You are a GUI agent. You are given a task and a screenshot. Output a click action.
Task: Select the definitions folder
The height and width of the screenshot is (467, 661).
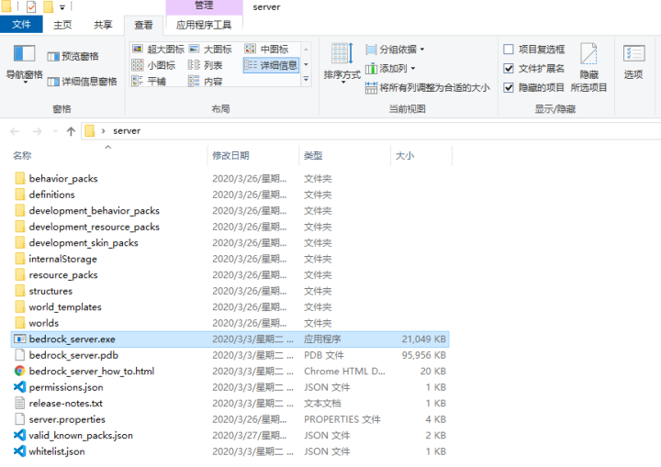click(230, 195)
